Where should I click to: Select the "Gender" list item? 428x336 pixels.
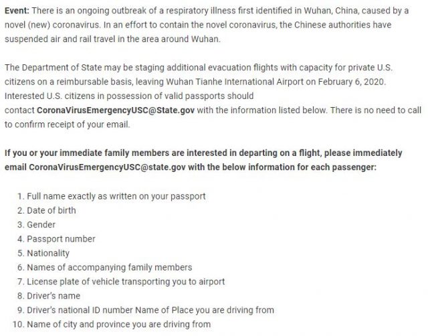point(41,225)
